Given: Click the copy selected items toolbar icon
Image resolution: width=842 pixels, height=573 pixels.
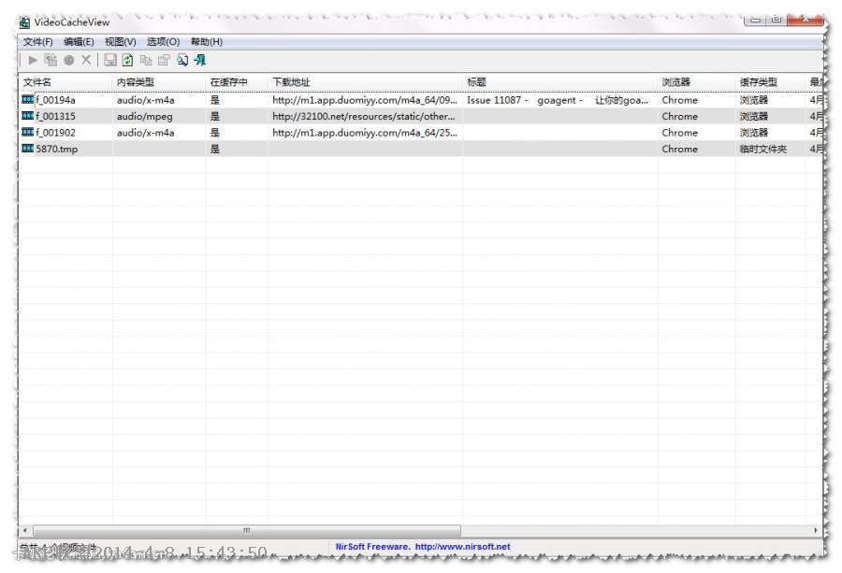Looking at the screenshot, I should (146, 60).
